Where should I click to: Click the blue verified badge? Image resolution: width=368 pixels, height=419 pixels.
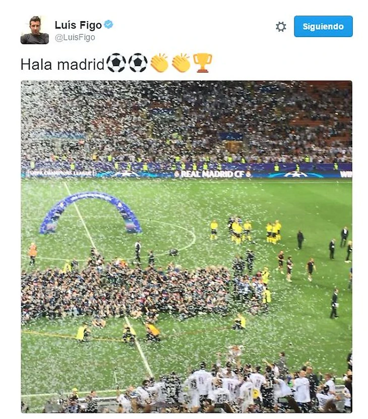[108, 24]
